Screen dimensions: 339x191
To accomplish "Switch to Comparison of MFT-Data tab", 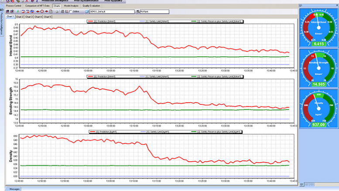I will click(37, 6).
